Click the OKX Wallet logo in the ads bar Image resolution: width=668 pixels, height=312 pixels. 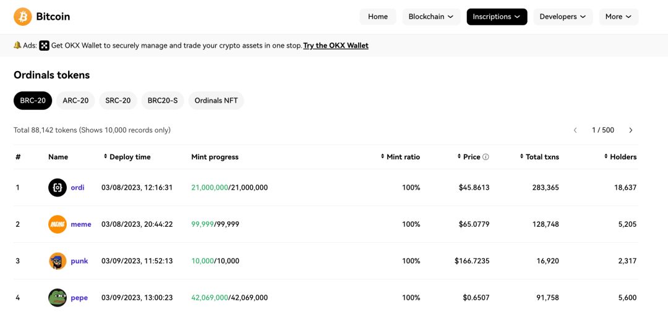click(45, 46)
